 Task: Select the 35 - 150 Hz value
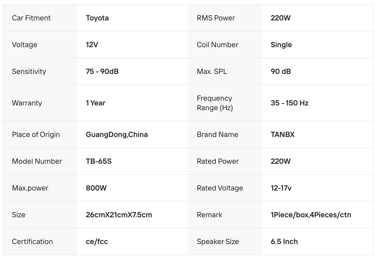289,103
